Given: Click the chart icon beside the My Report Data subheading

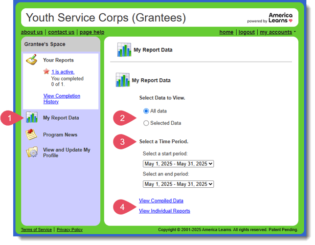Looking at the screenshot, I should coord(123,80).
